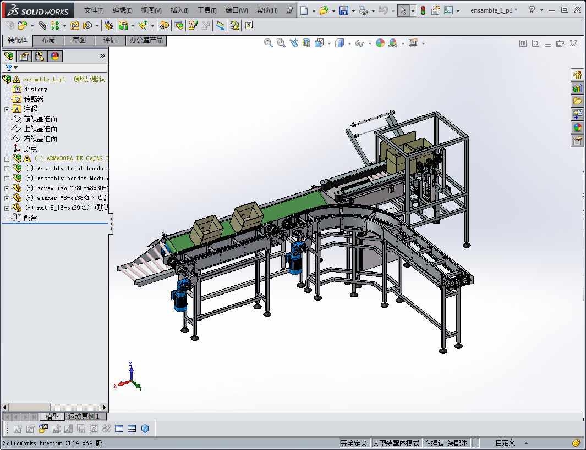
Task: Expand the ARMADORA DE CAJAS component node
Action: pos(7,159)
